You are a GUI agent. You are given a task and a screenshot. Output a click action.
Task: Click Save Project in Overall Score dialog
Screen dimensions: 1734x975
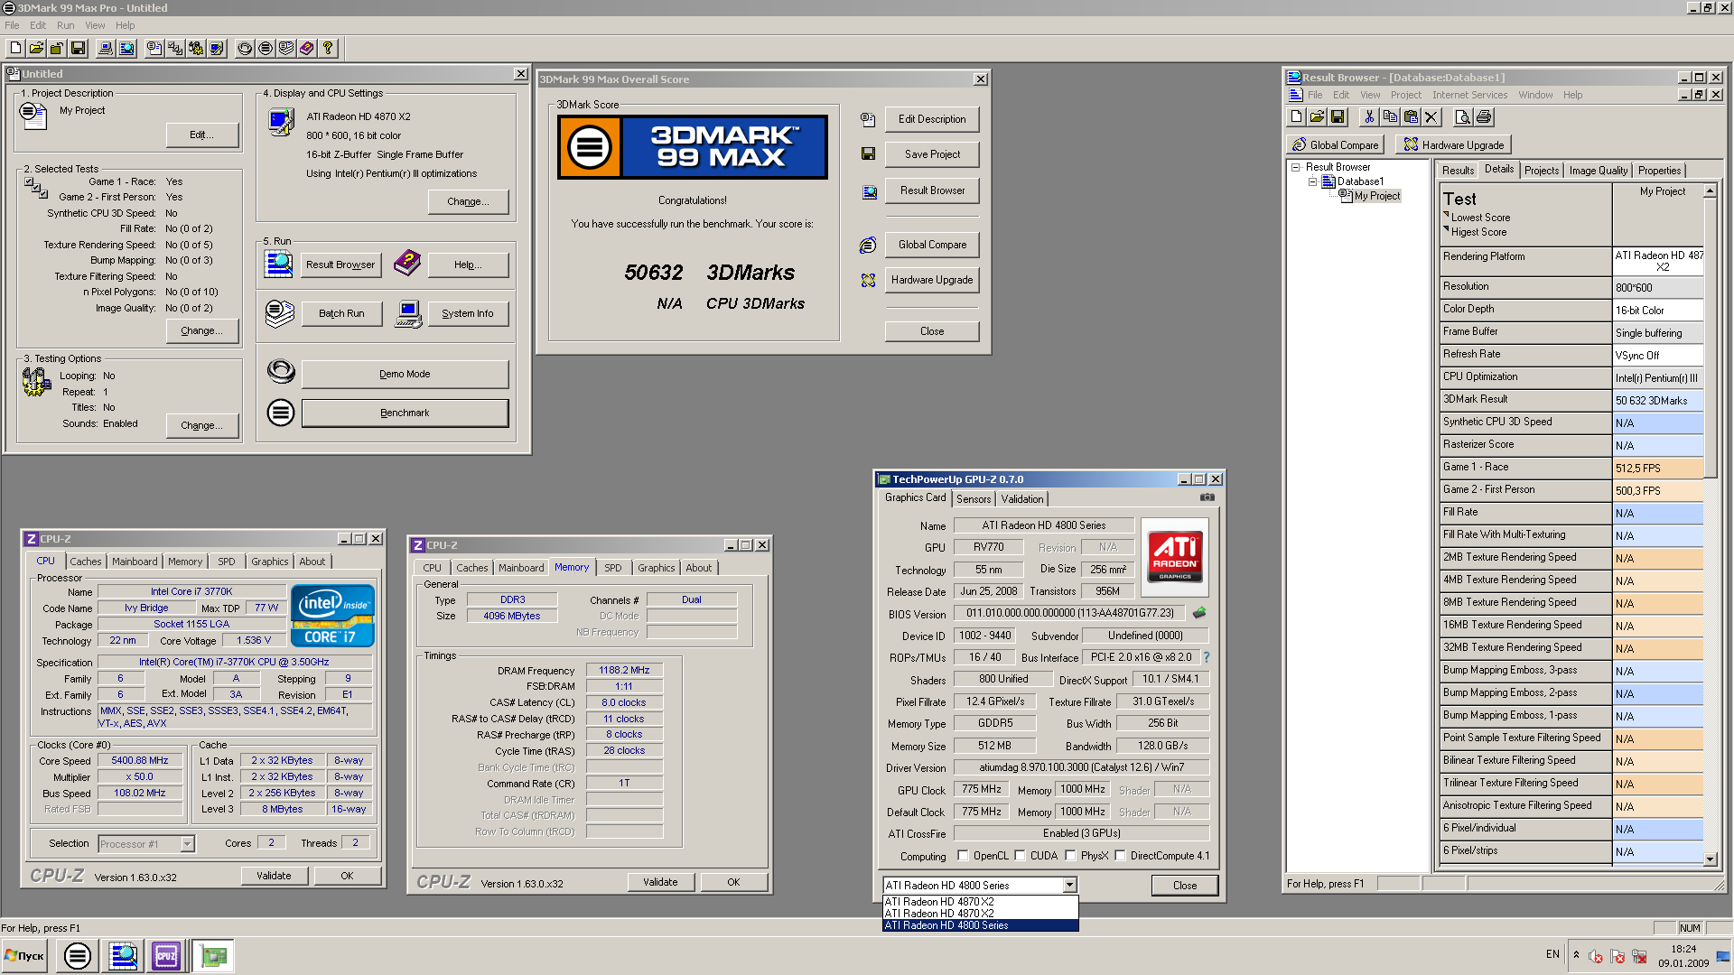[932, 154]
